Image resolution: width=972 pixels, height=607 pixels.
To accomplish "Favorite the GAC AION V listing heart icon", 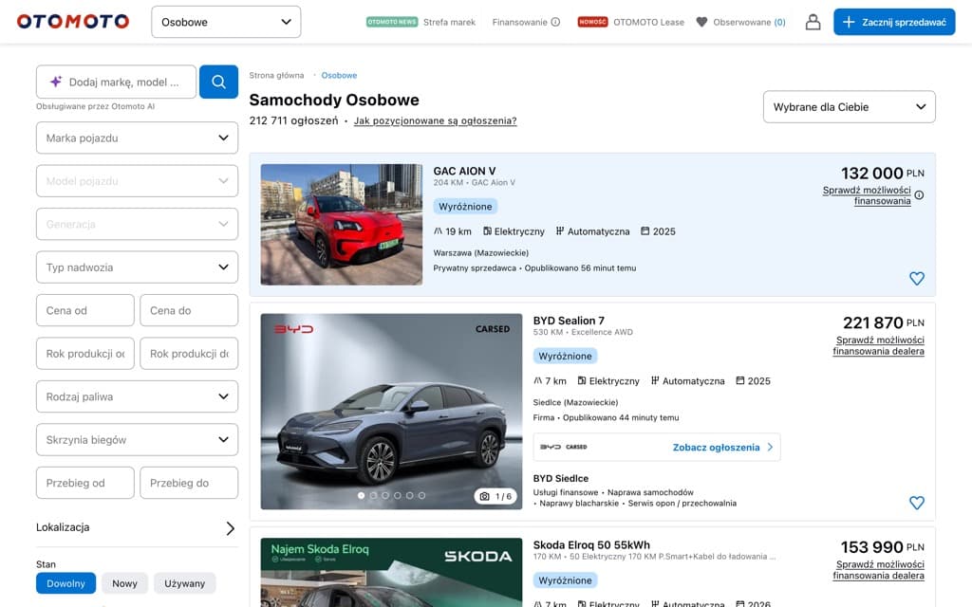I will (x=916, y=279).
